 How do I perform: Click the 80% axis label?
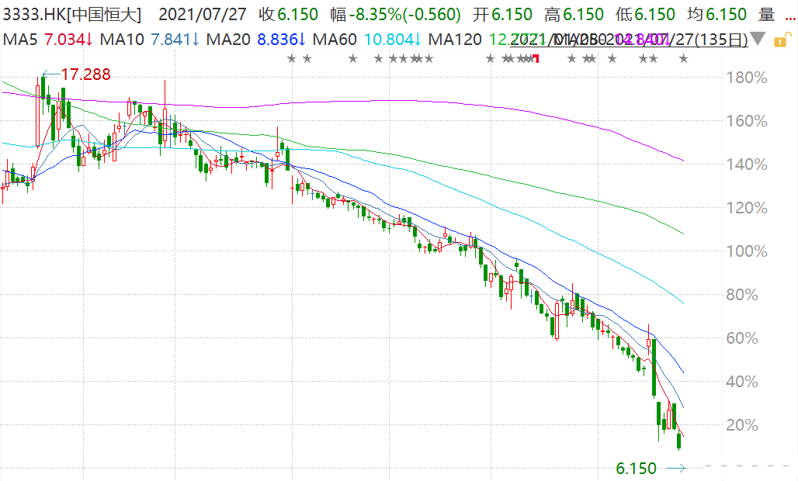[742, 294]
